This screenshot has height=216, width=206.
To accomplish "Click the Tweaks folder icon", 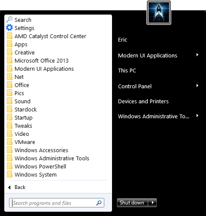I will point(9,125).
